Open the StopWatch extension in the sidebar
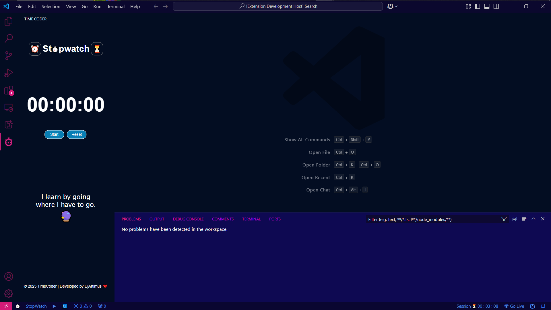The height and width of the screenshot is (310, 551). click(9, 142)
